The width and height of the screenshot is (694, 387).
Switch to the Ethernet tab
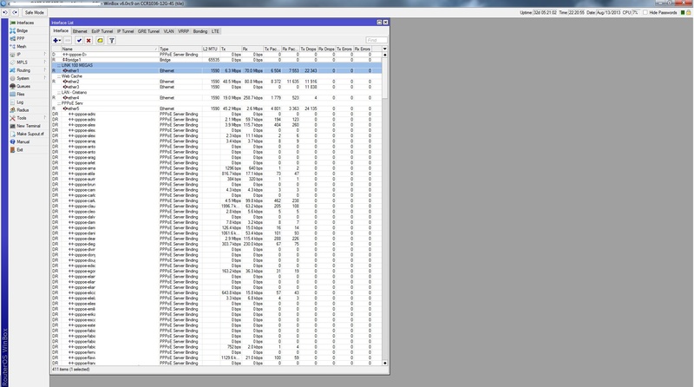click(x=80, y=31)
